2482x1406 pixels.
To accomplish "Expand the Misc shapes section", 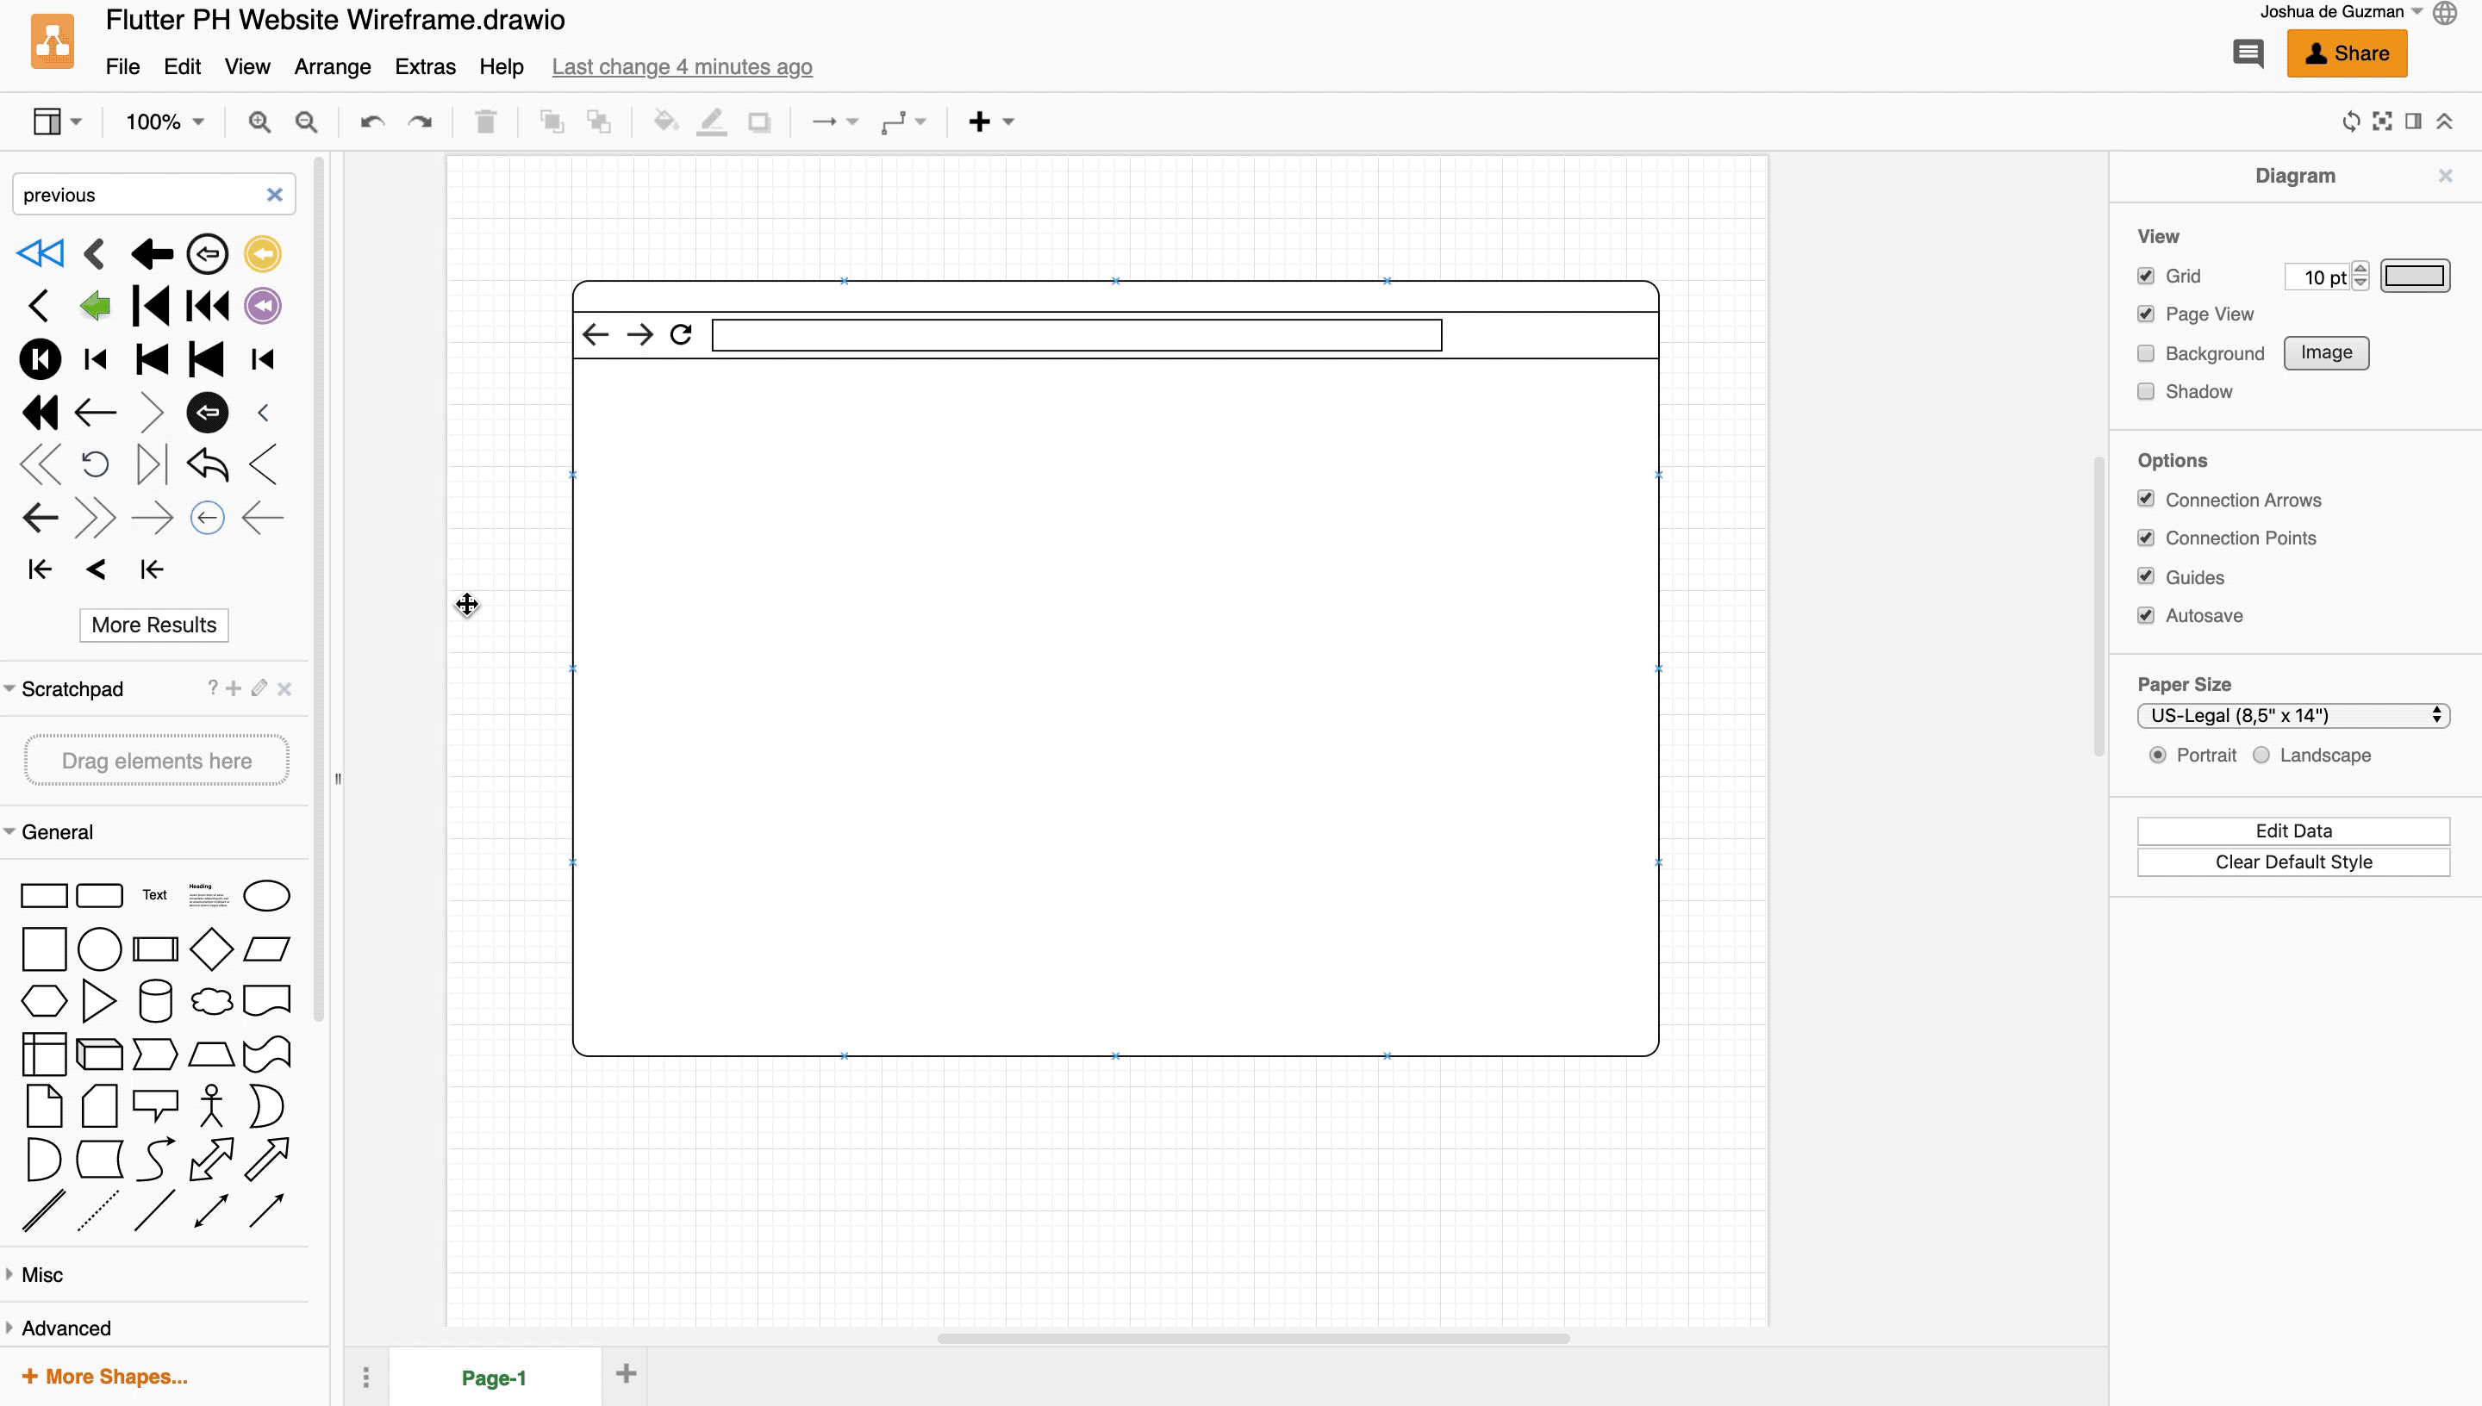I will [x=41, y=1275].
